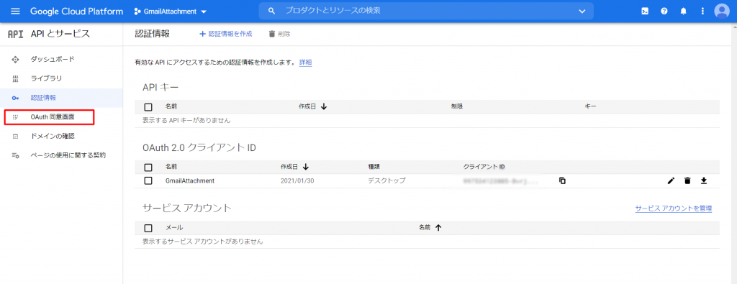Show notifications bell panel
This screenshot has height=284, width=737.
tap(684, 12)
